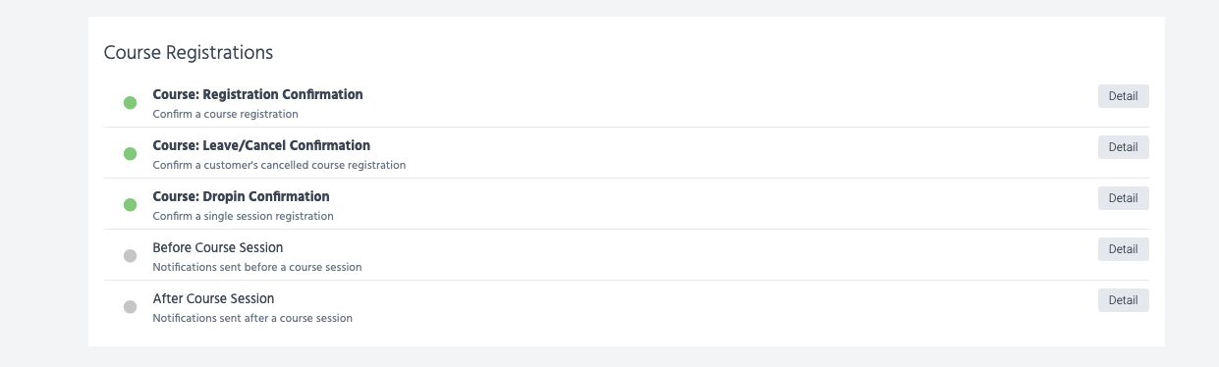
Task: Open Detail for Course: Dropin Confirmation
Action: coord(1123,198)
